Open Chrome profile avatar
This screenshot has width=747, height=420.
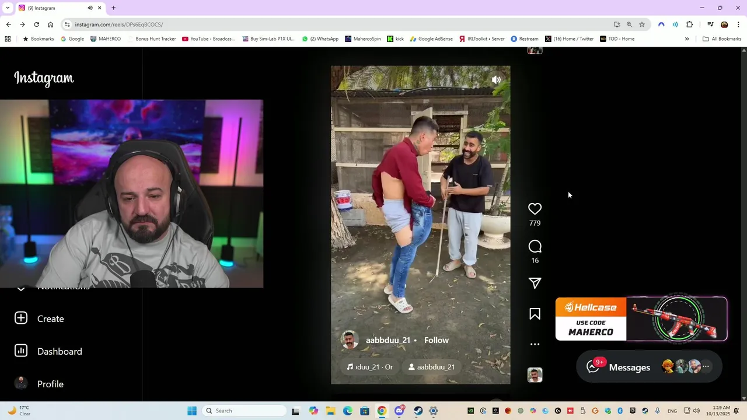point(724,24)
